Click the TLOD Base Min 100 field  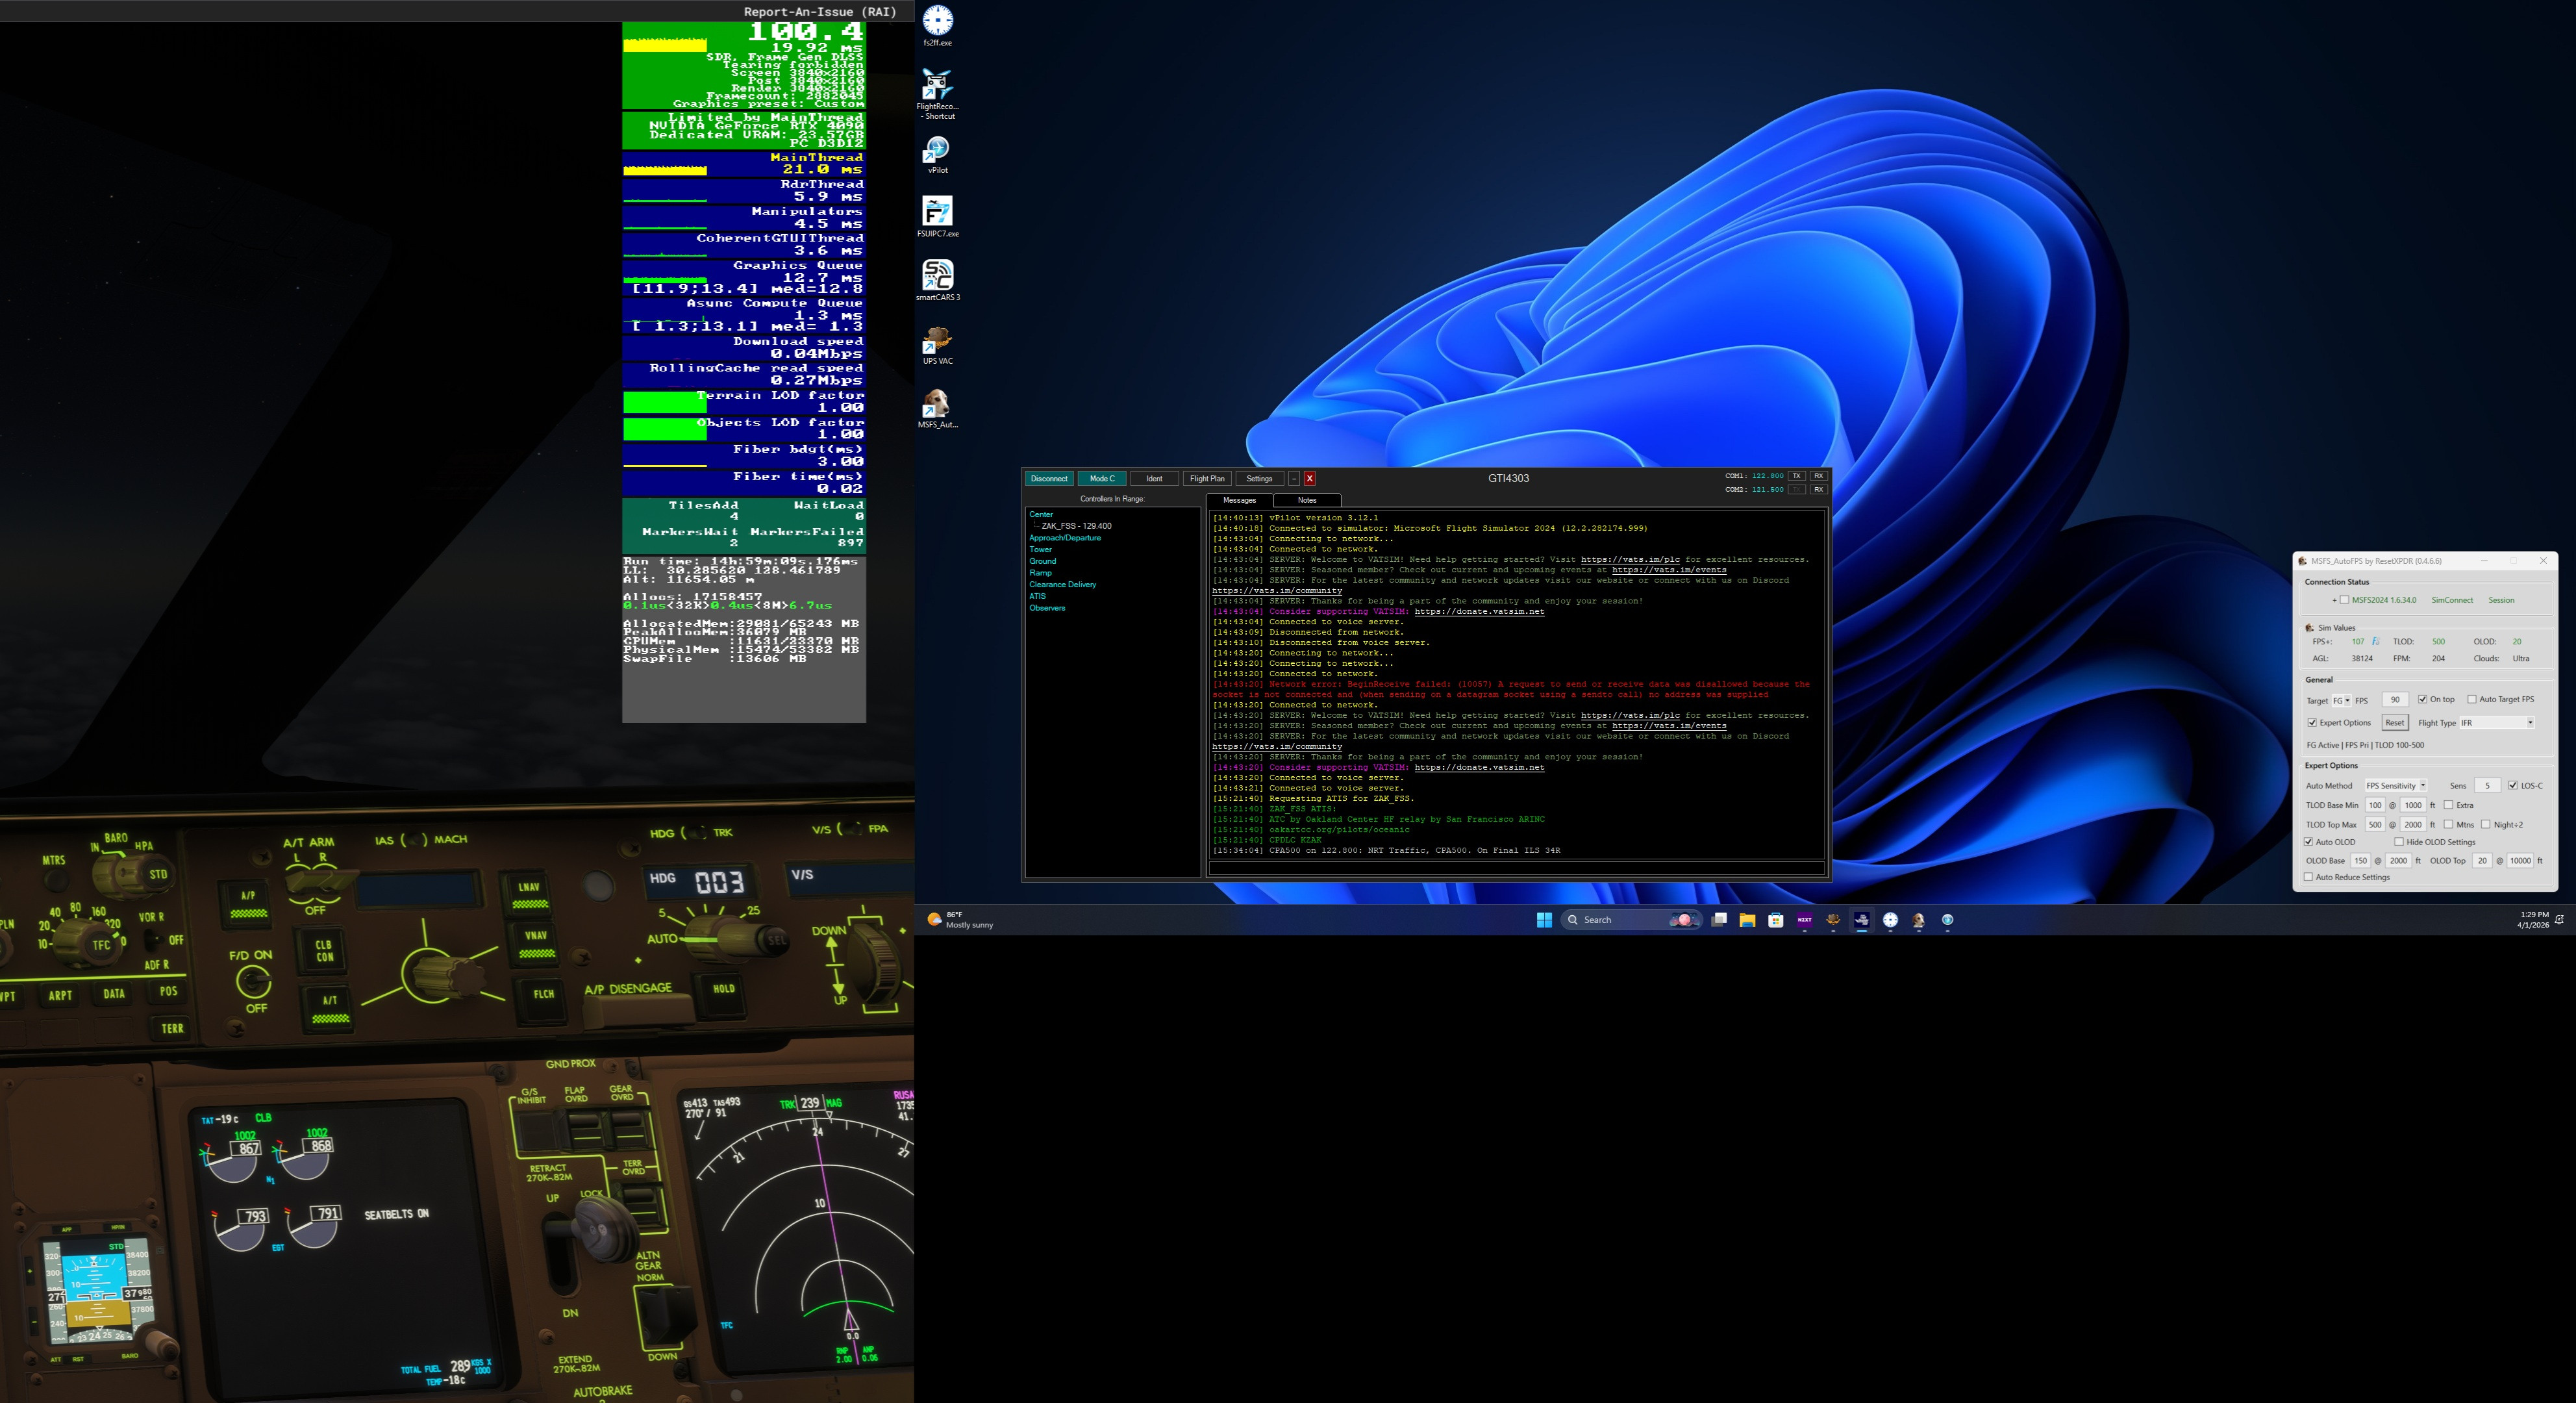pyautogui.click(x=2375, y=805)
